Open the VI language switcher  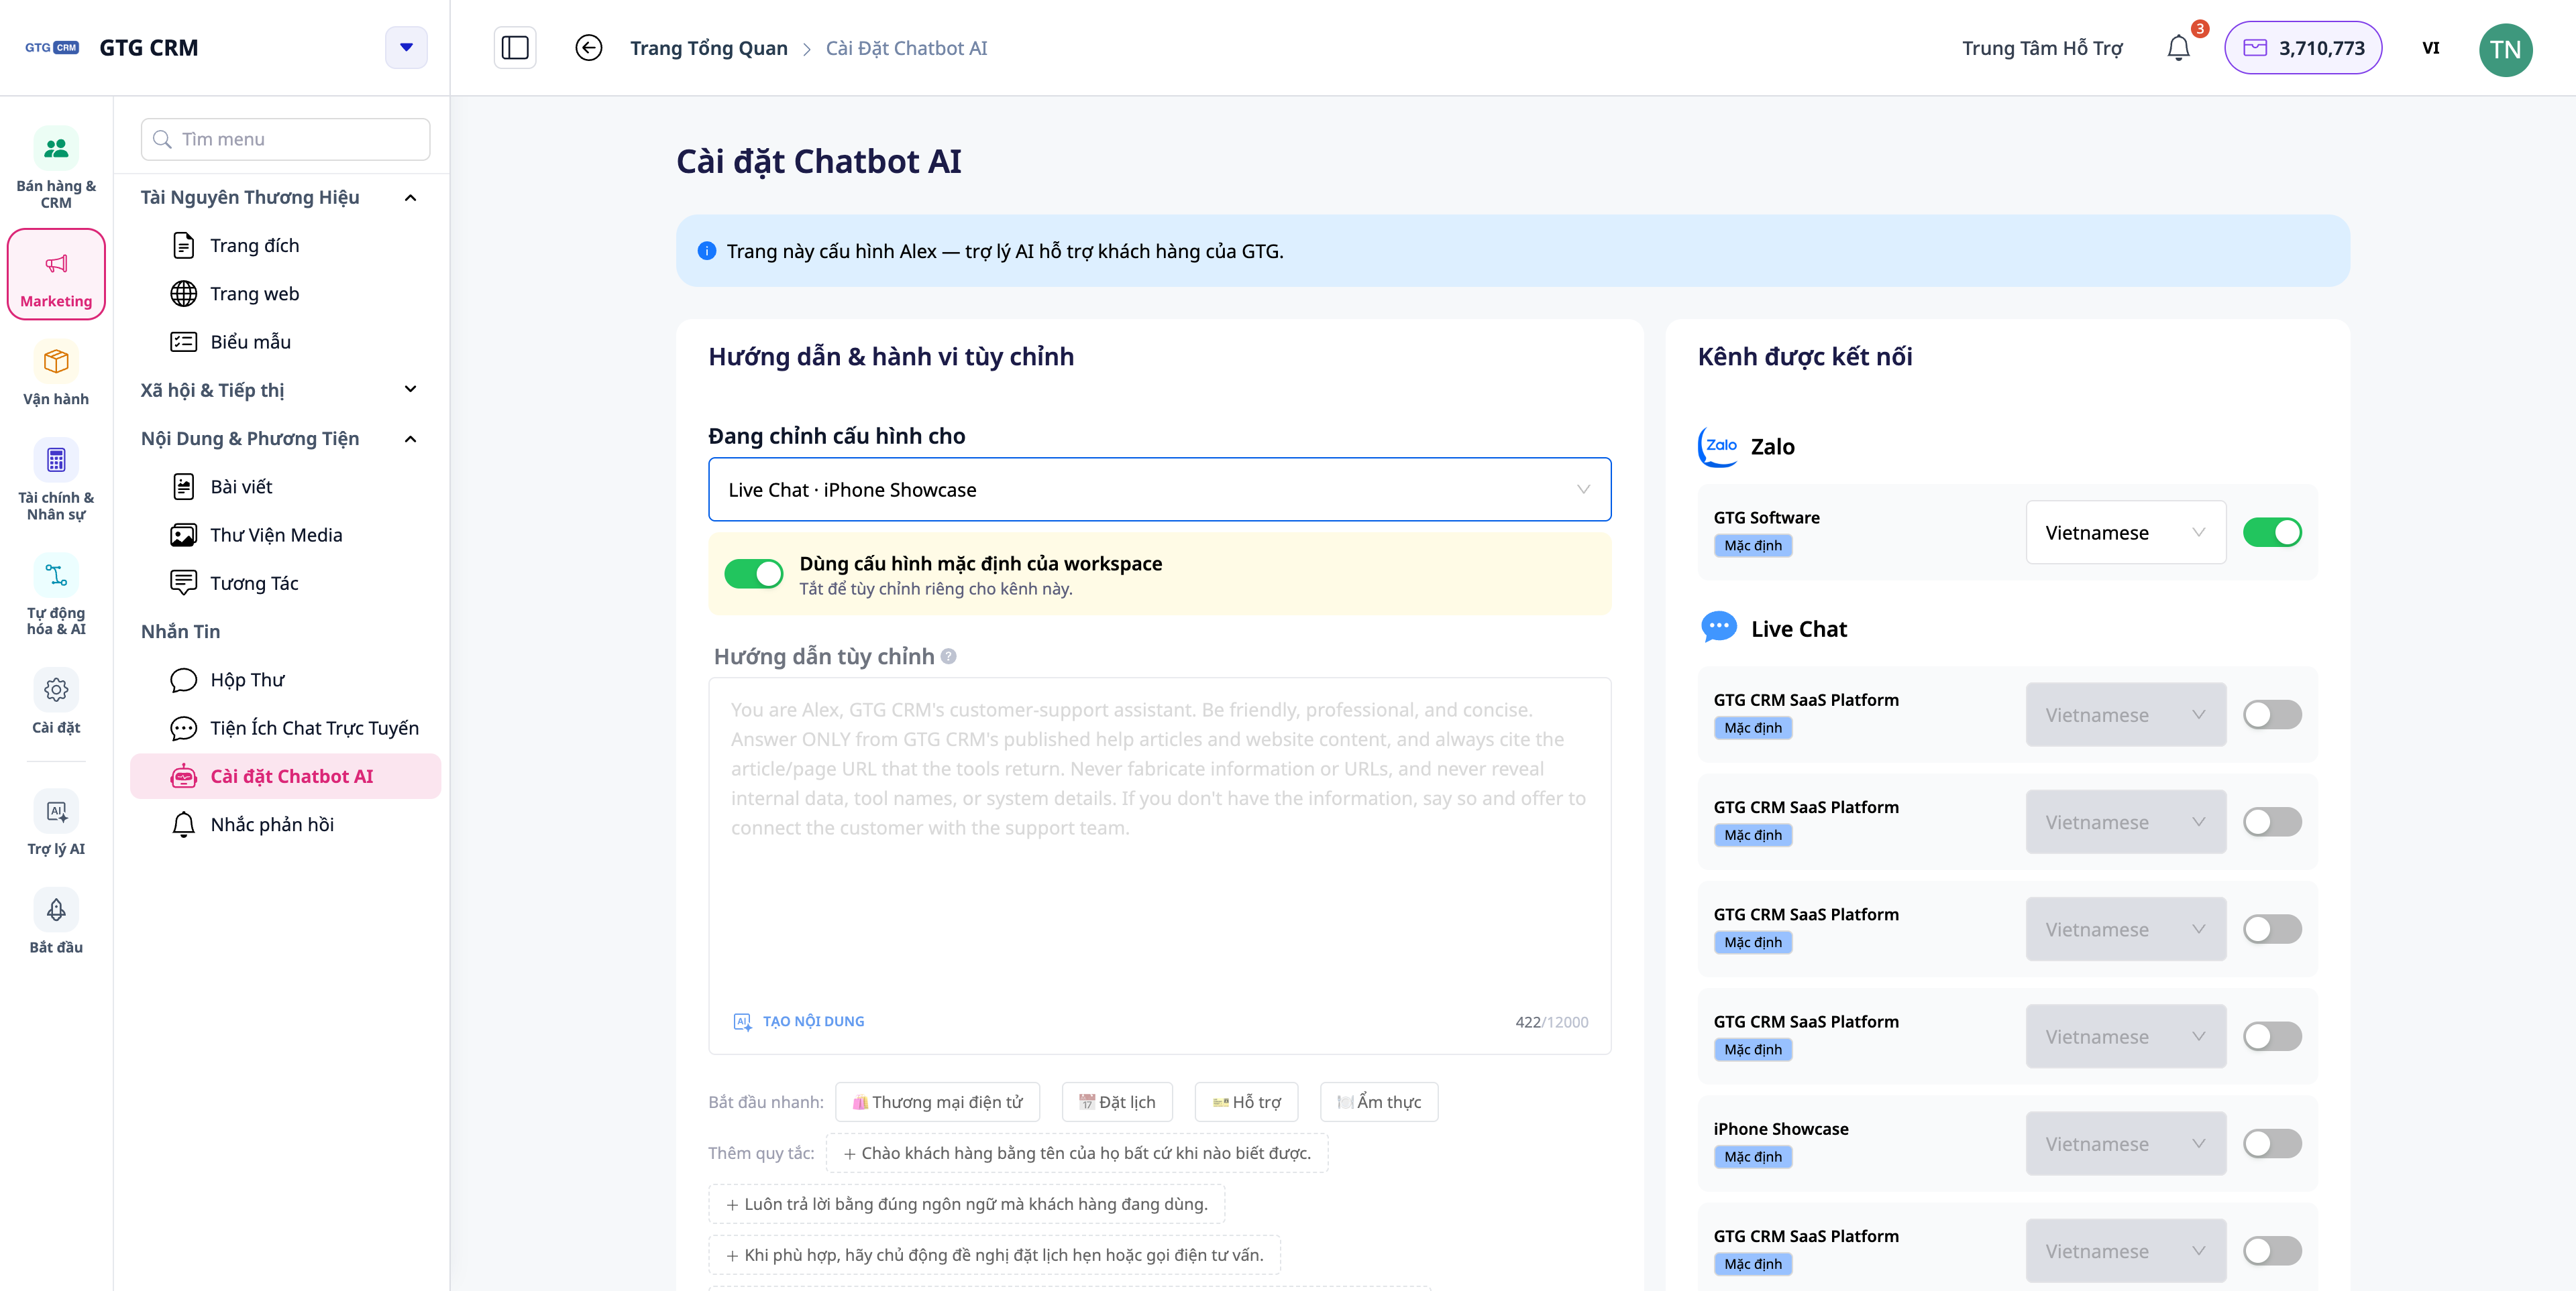(2430, 48)
